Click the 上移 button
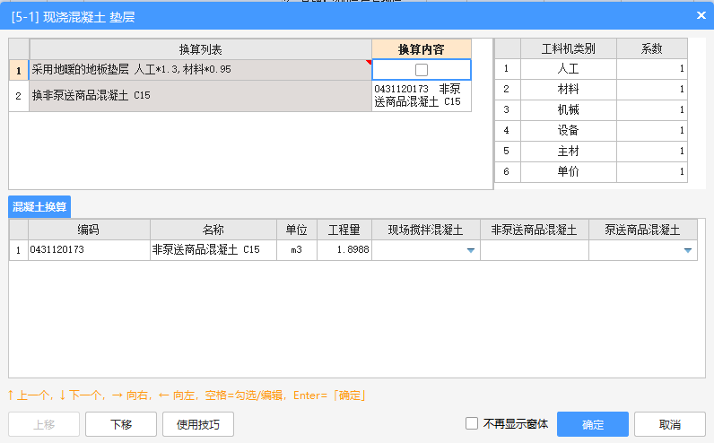Viewport: 714px width, 443px height. coord(44,424)
